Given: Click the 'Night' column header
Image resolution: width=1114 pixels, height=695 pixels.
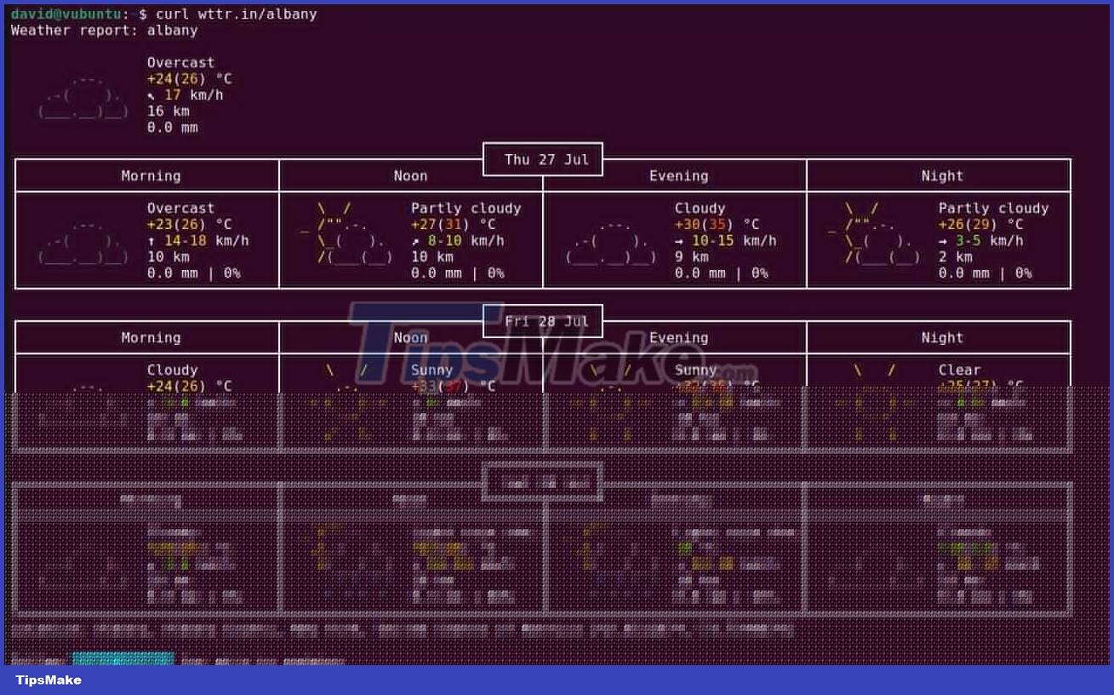Looking at the screenshot, I should [x=942, y=175].
